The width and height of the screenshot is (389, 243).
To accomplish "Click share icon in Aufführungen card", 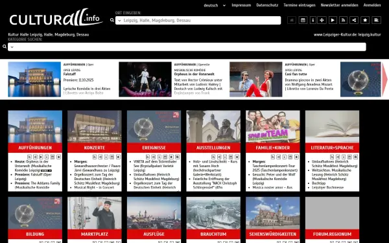I will click(x=35, y=157).
